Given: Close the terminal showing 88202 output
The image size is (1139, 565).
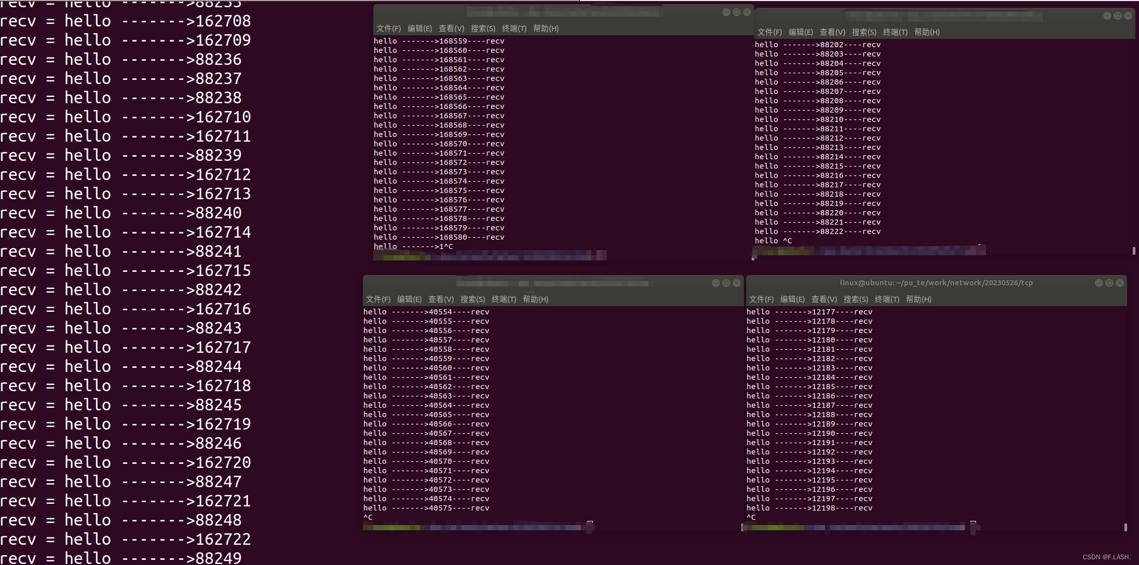Looking at the screenshot, I should click(x=1128, y=16).
